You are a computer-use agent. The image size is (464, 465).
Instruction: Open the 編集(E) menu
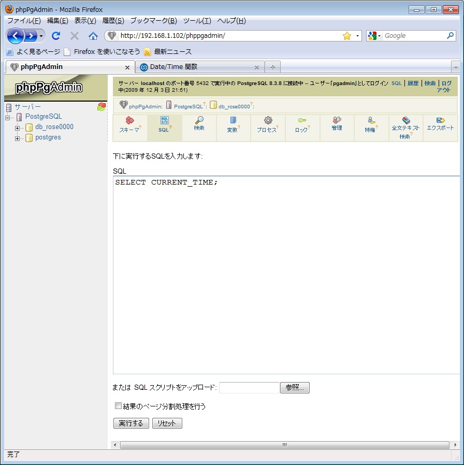57,21
